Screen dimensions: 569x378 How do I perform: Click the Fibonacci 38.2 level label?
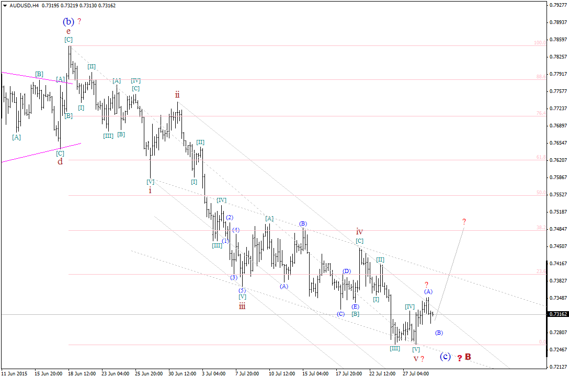[x=541, y=228]
